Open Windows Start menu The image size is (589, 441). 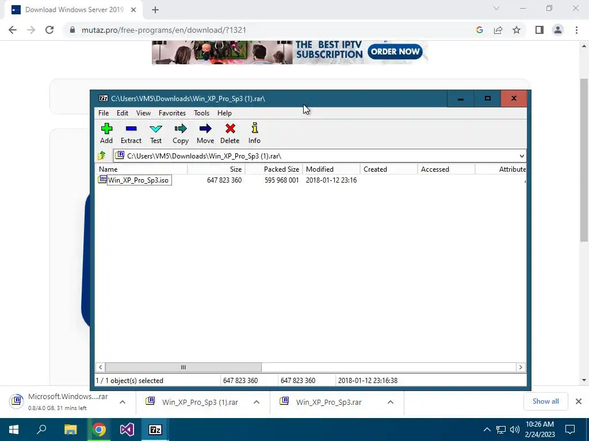point(14,430)
